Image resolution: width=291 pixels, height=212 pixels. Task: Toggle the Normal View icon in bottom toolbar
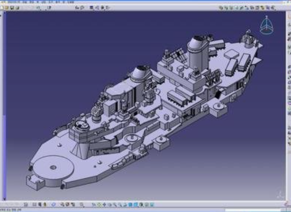tap(124, 204)
